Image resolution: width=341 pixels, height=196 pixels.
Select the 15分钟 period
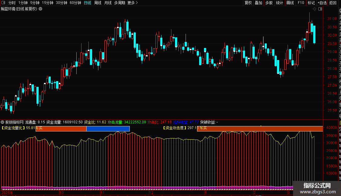48,3
